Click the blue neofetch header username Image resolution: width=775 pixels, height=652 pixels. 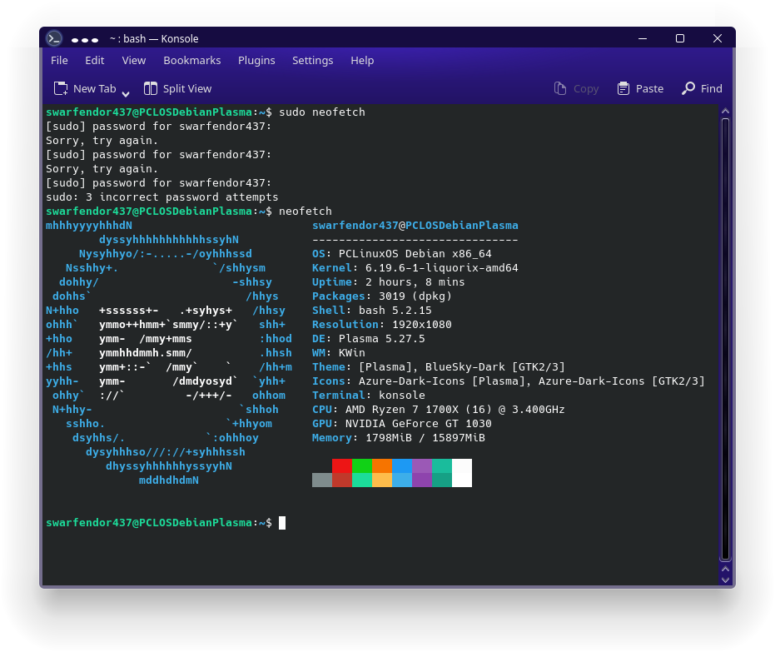355,226
